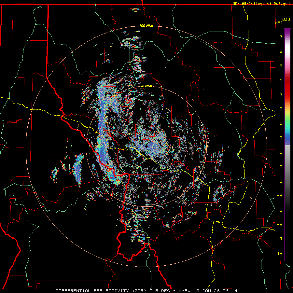Select the -7 value on the ZDR scale

coord(280,239)
